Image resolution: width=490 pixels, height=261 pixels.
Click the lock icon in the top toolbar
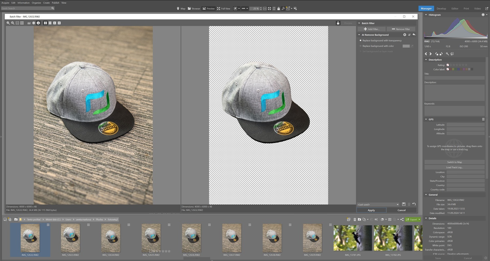(x=278, y=8)
